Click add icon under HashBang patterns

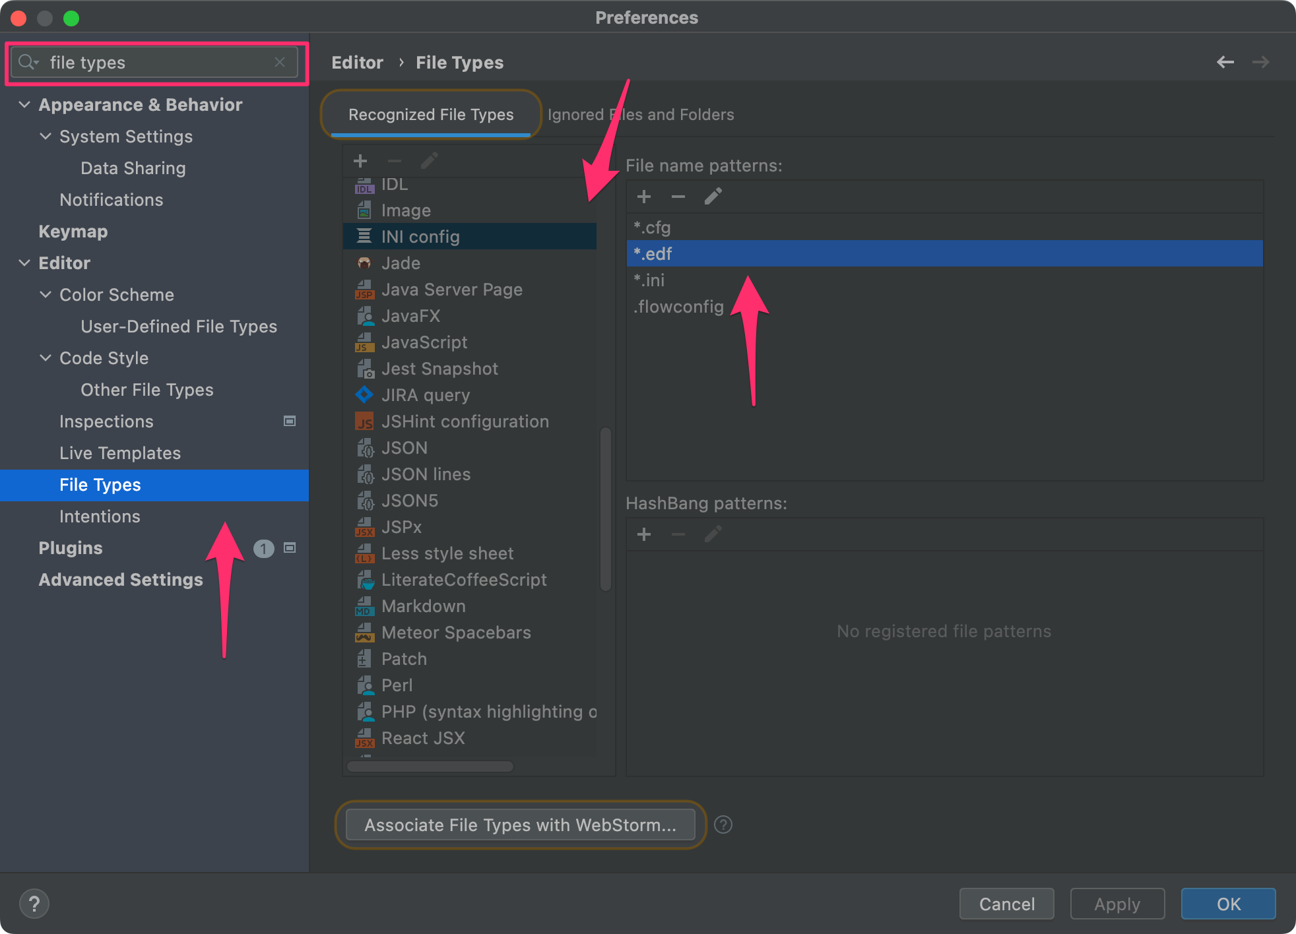click(x=644, y=534)
